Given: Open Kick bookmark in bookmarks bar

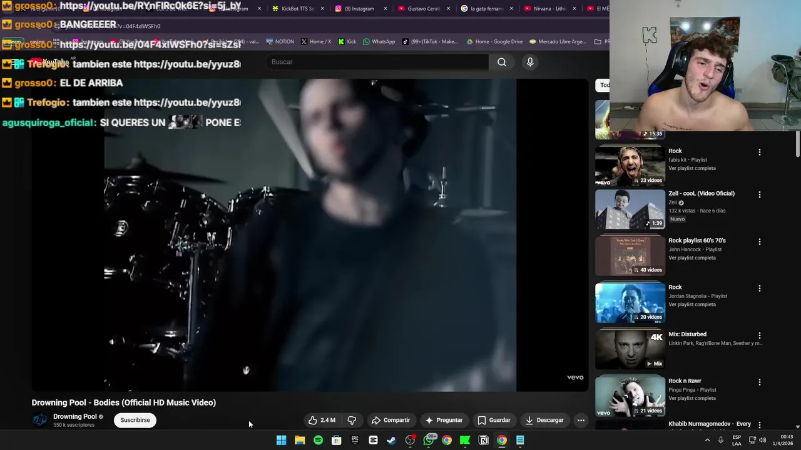Looking at the screenshot, I should [x=347, y=42].
